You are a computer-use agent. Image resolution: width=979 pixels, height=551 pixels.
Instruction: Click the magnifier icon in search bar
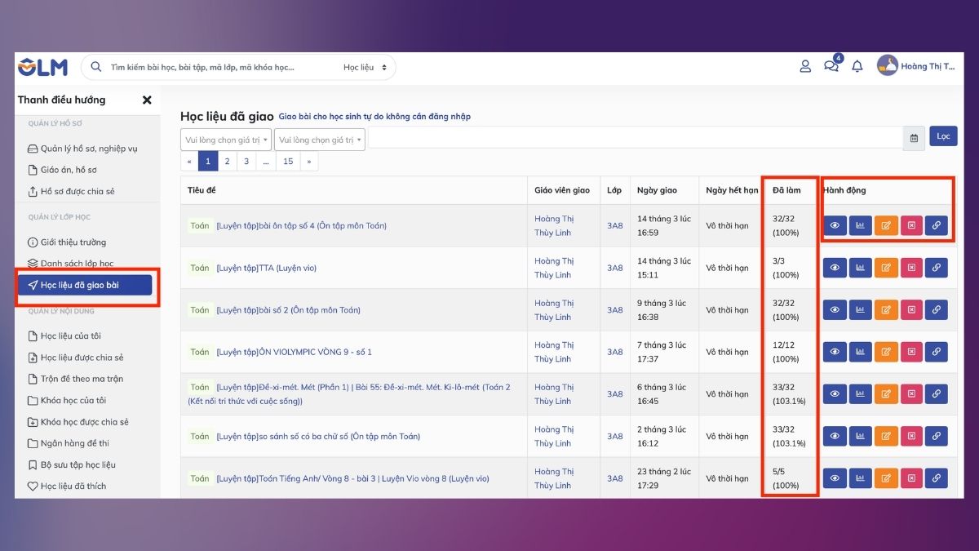[96, 67]
